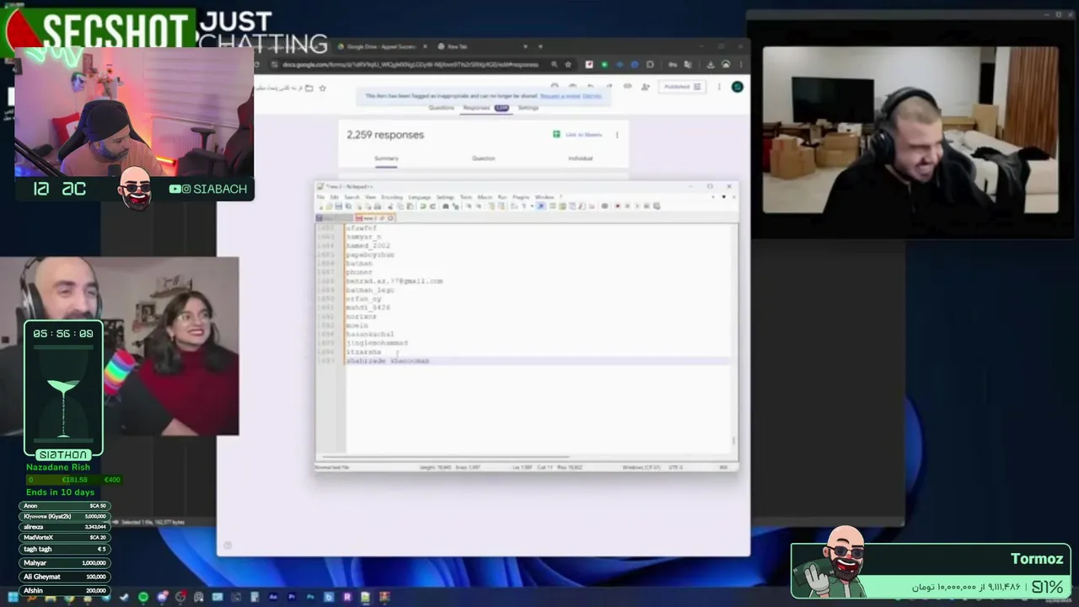Viewport: 1079px width, 607px height.
Task: Click the Save icon in Notepad++ toolbar
Action: 339,206
